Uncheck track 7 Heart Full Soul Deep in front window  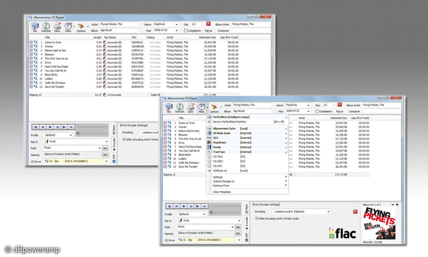(x=165, y=147)
